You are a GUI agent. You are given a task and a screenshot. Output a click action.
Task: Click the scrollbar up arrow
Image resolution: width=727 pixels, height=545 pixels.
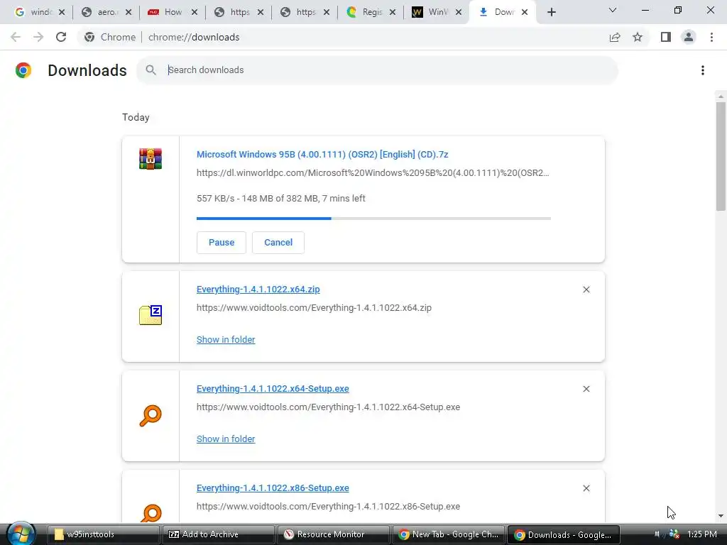coord(721,97)
